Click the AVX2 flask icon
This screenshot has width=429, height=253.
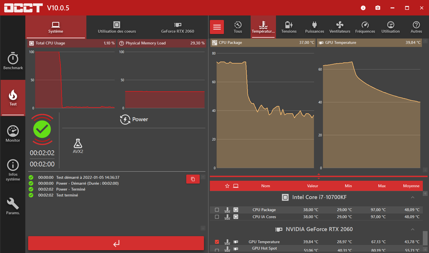[78, 143]
